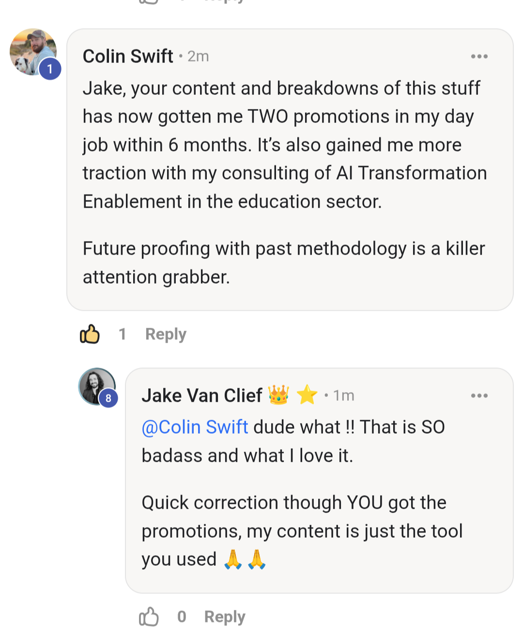This screenshot has width=523, height=635.
Task: Open Colin Swift's comment three-dot menu
Action: click(x=479, y=57)
